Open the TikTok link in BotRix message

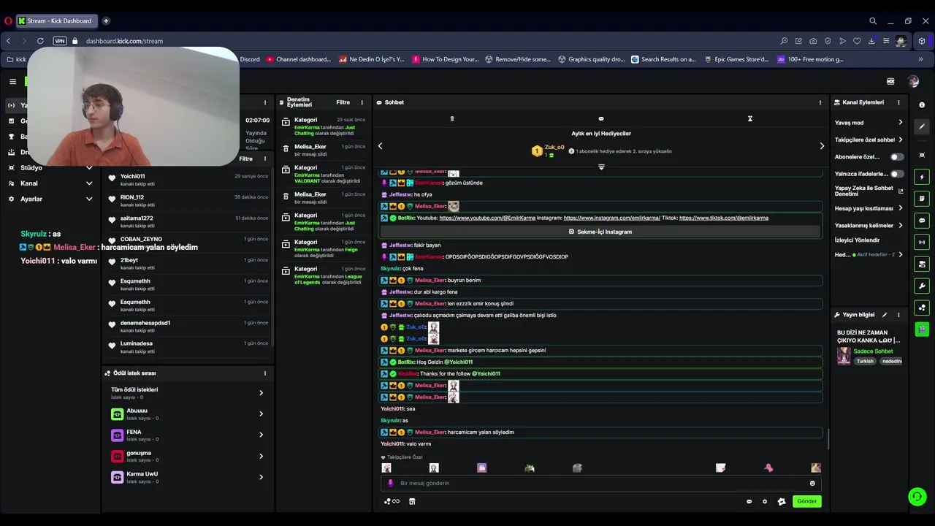click(723, 218)
